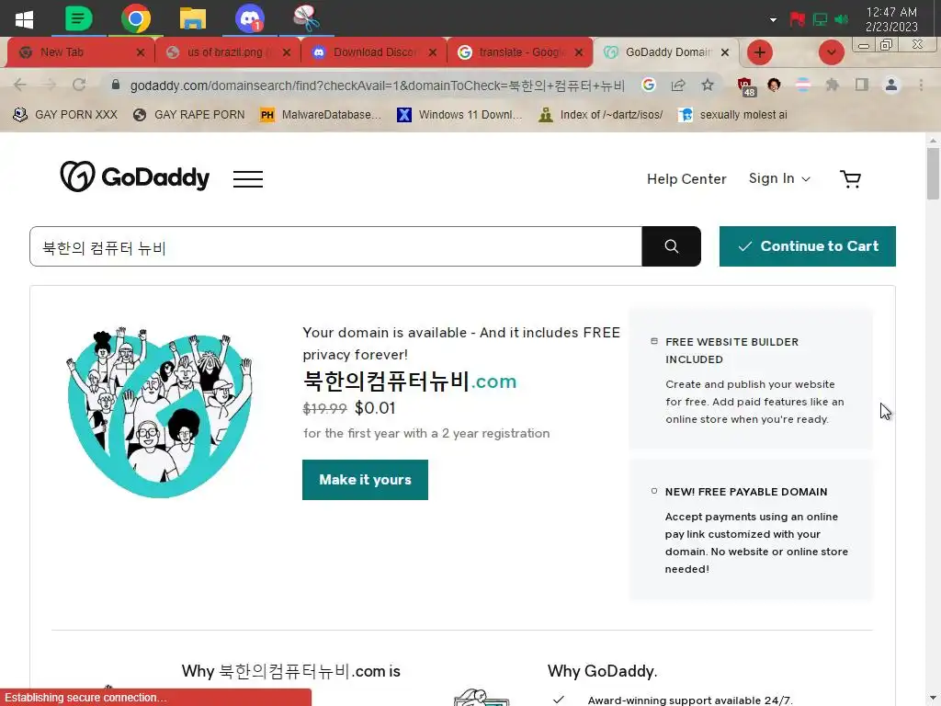
Task: Open a new browser tab
Action: pyautogui.click(x=760, y=52)
